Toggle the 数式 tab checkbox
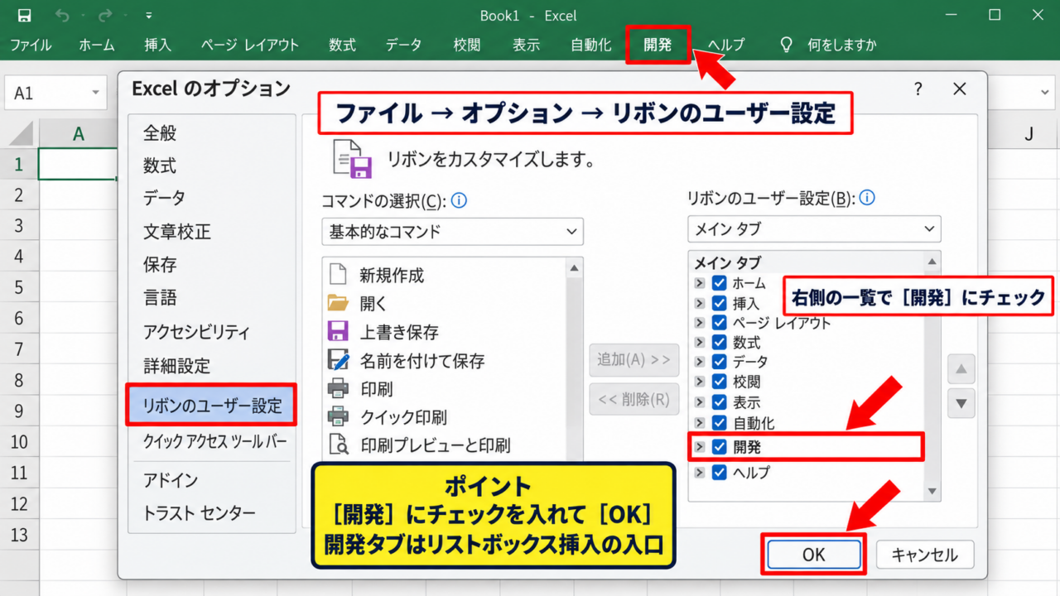 pos(719,342)
